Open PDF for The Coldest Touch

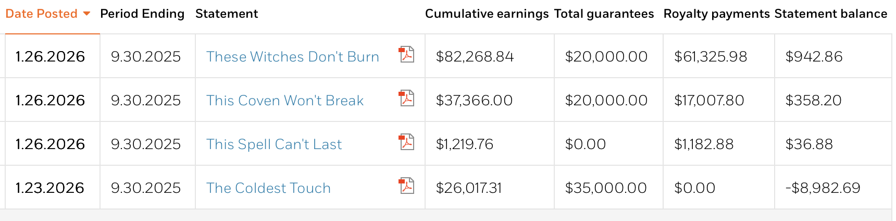406,186
